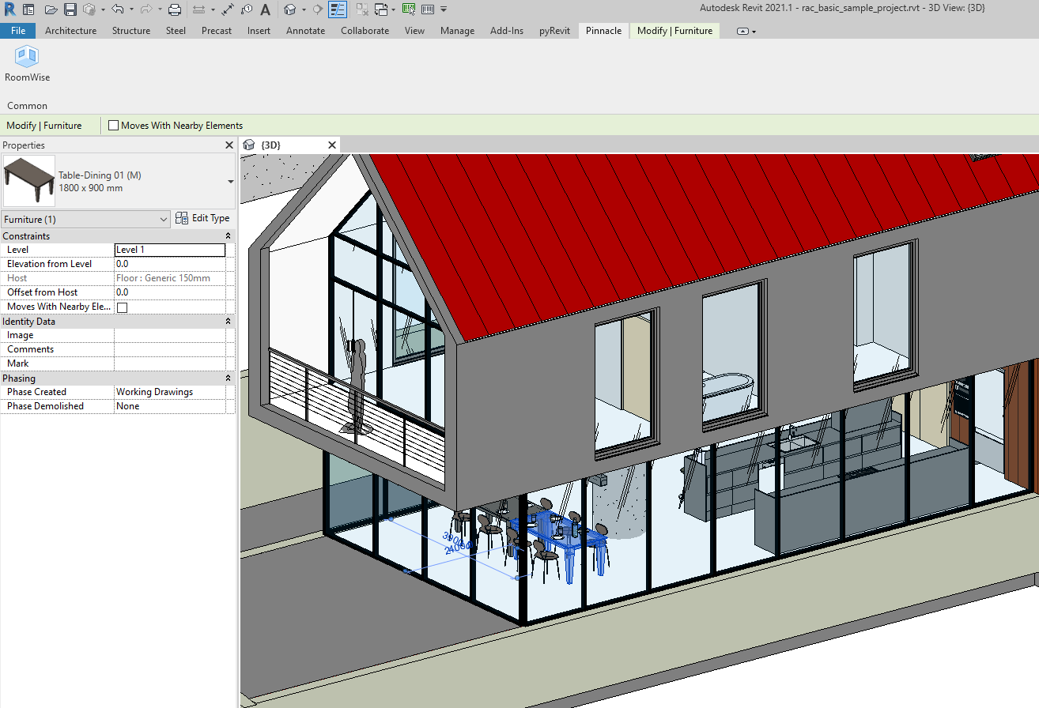This screenshot has height=708, width=1039.
Task: Open the Default 3D View icon
Action: point(290,9)
